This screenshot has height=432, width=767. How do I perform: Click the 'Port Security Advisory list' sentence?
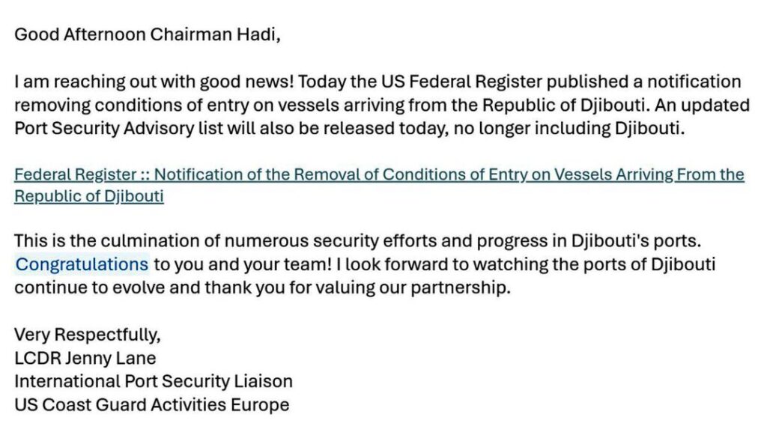[x=350, y=129]
